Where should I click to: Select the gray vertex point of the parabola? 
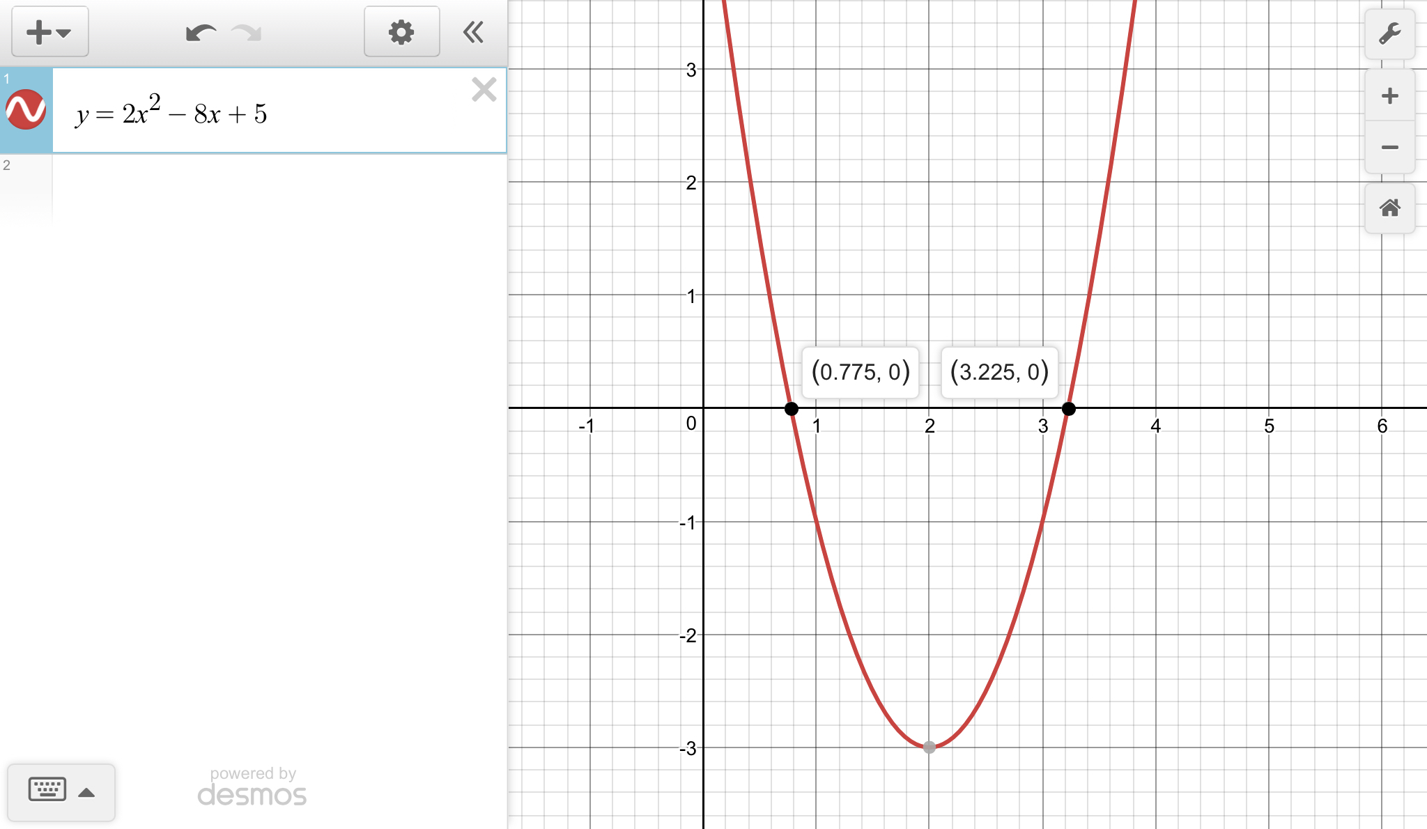929,747
